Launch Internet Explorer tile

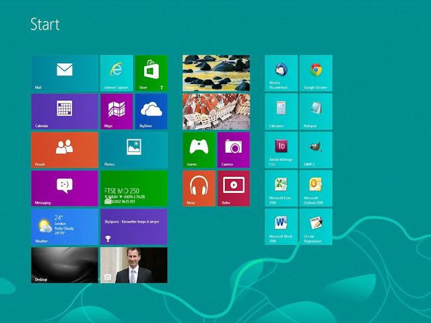point(117,73)
